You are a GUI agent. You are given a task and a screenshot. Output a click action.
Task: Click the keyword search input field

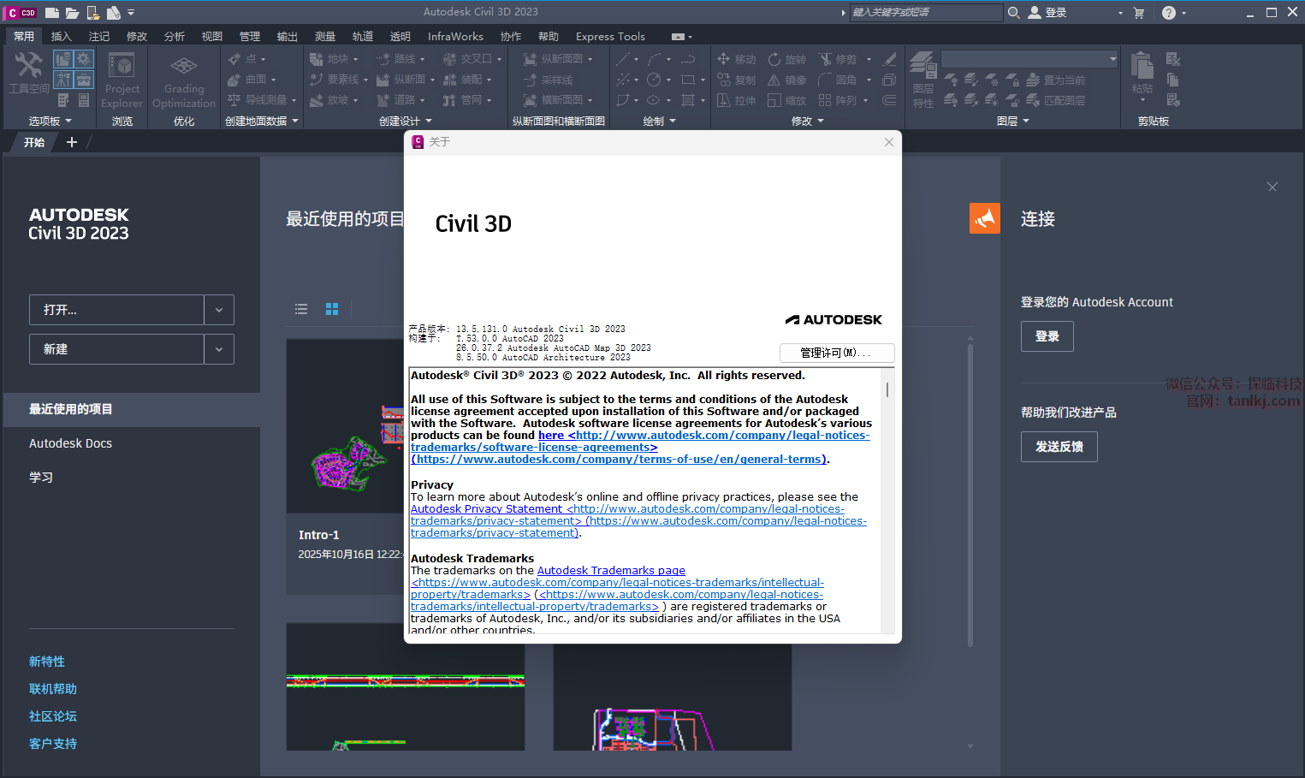pyautogui.click(x=927, y=13)
